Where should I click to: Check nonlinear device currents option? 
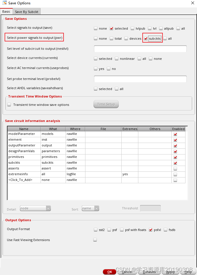point(117,58)
